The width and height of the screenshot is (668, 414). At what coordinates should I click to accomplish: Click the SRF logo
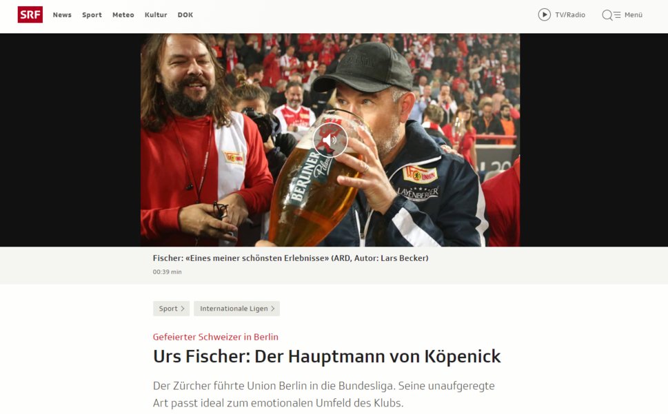(x=30, y=15)
